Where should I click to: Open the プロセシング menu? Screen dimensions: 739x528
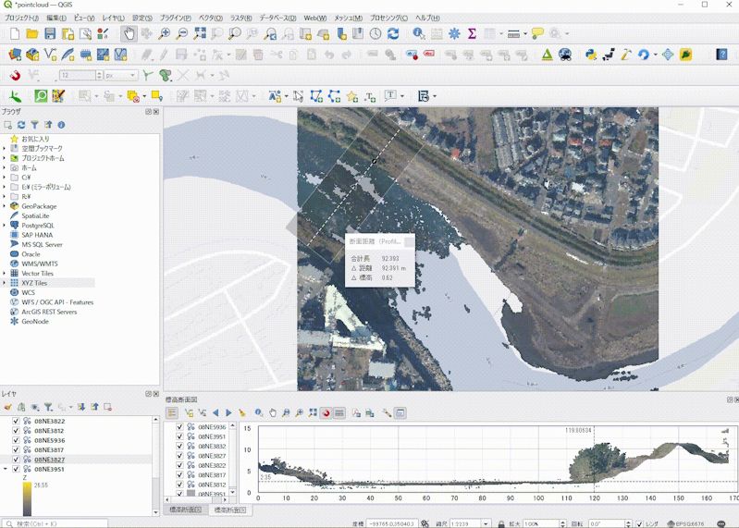coord(388,18)
